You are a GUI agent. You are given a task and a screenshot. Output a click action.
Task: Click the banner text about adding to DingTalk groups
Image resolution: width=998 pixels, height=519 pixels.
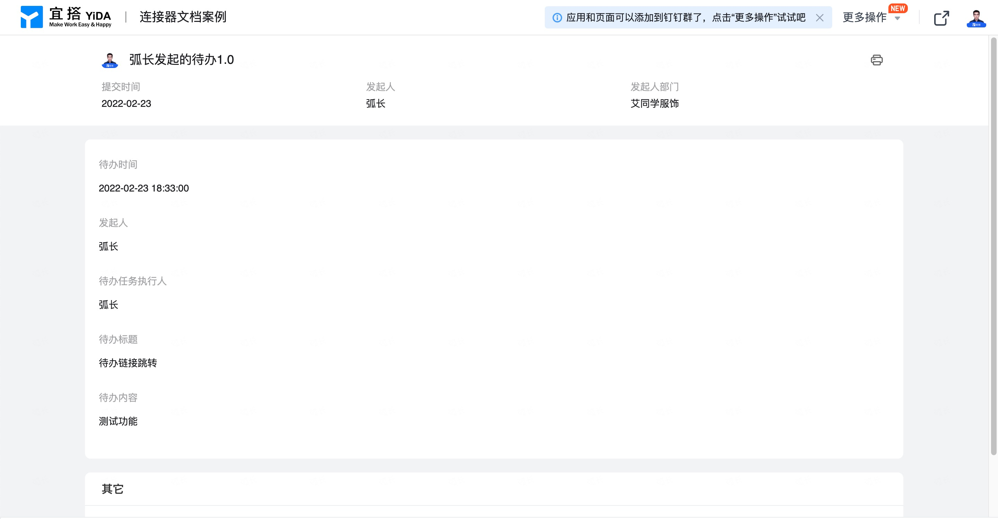686,18
